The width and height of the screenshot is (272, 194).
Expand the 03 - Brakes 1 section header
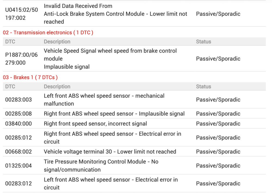(x=30, y=77)
